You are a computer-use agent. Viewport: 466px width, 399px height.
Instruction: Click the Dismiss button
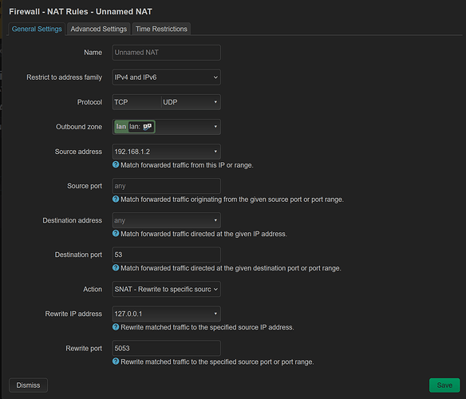coord(28,385)
